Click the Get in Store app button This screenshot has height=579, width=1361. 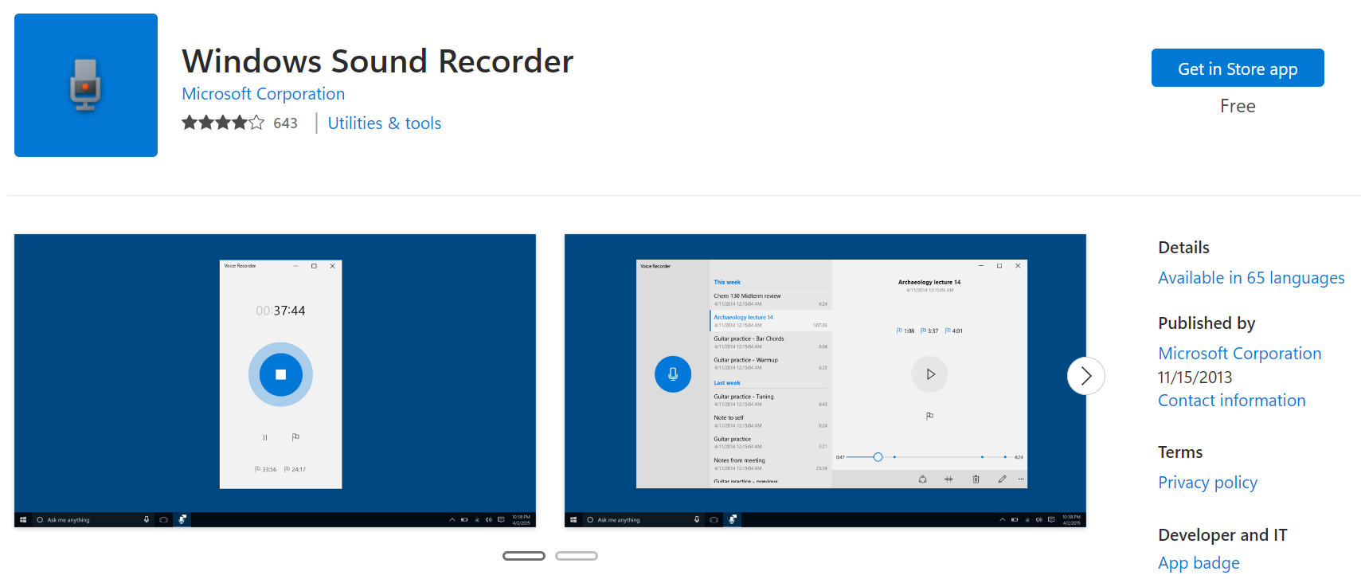pyautogui.click(x=1238, y=68)
